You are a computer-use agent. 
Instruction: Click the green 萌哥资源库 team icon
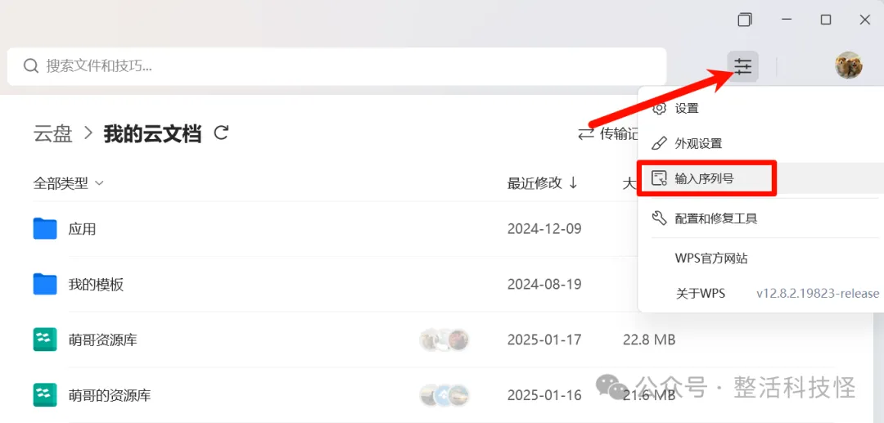45,340
